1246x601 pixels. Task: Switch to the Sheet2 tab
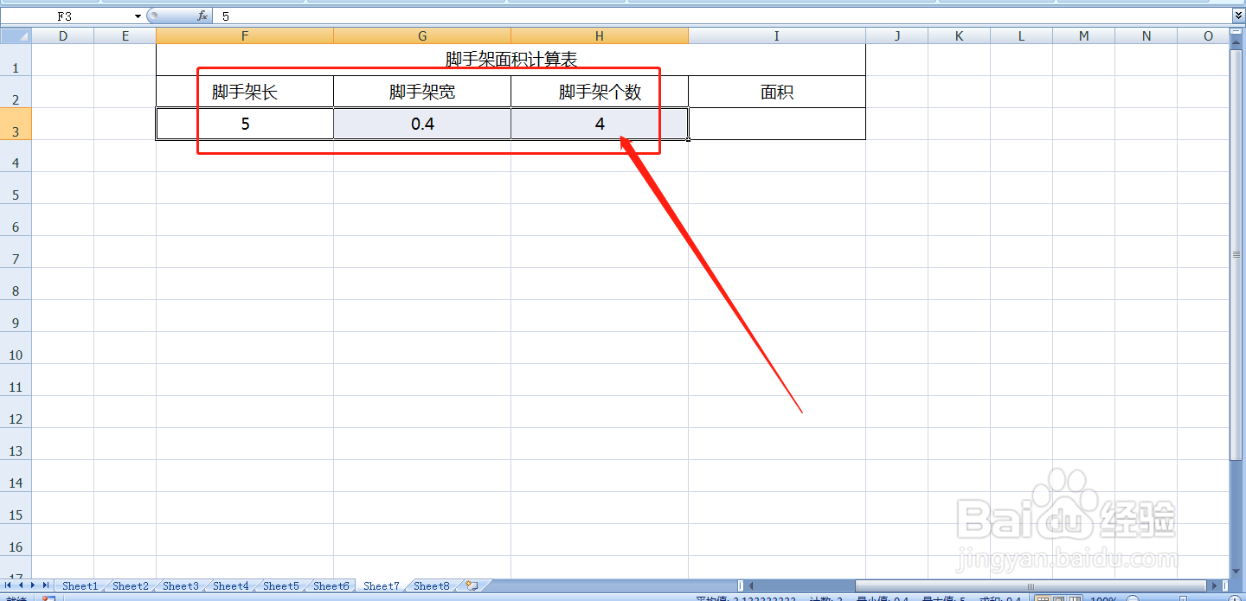point(130,585)
